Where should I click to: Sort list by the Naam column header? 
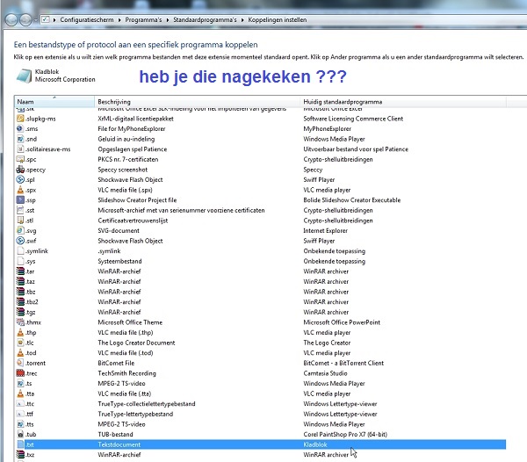click(54, 102)
